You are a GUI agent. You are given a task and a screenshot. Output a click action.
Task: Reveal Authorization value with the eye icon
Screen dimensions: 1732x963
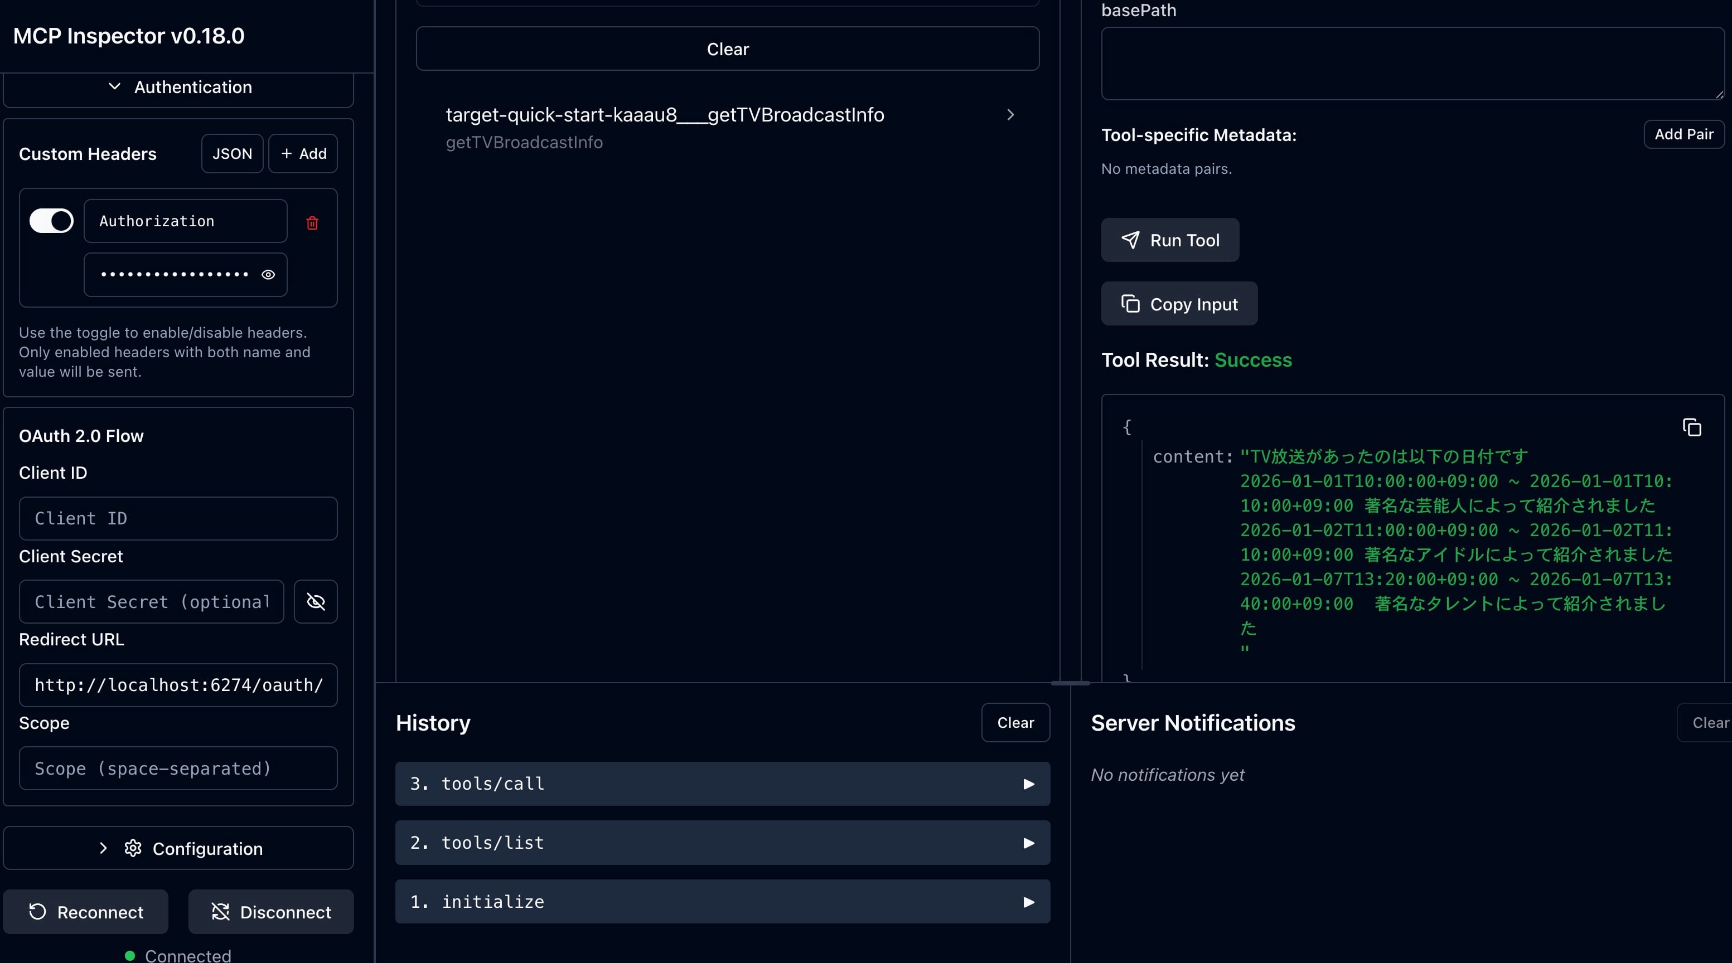click(268, 274)
